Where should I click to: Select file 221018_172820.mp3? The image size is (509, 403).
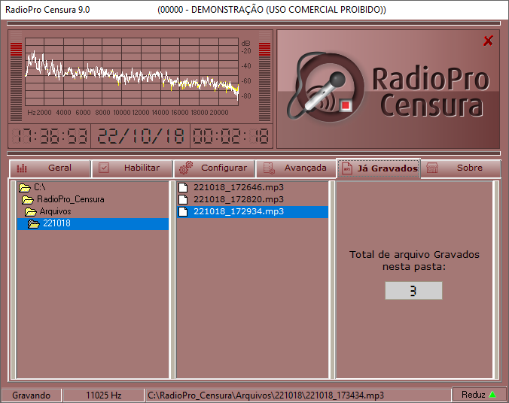pos(252,199)
